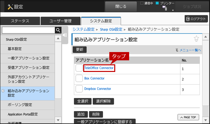The image size is (210, 124).
Task: Switch to the ユーザー管理 tab
Action: coord(60,21)
